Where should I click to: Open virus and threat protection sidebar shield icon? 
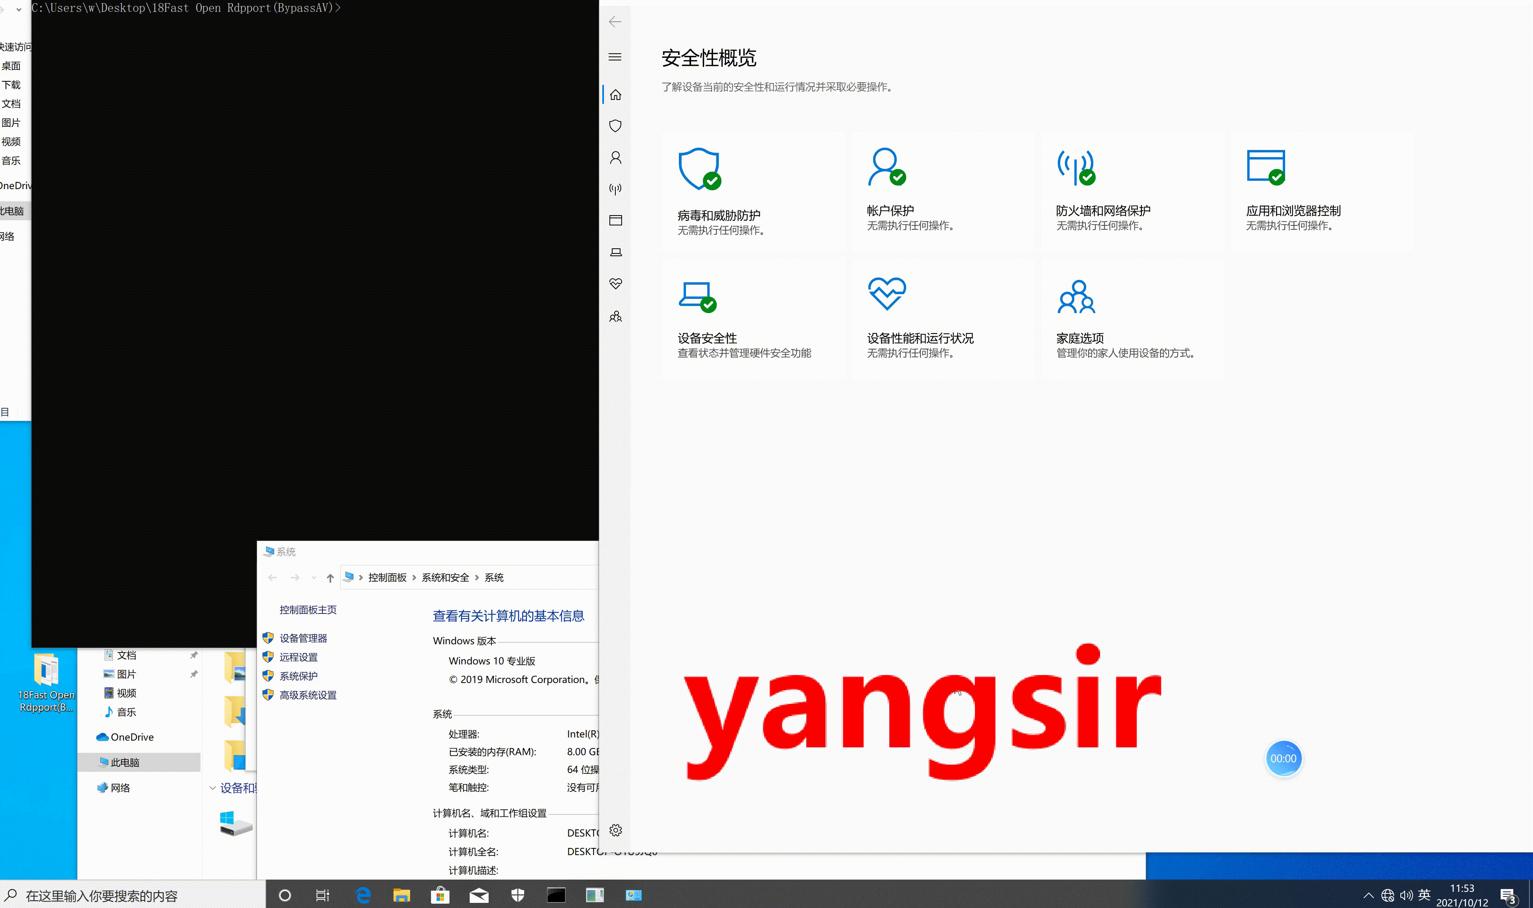[x=615, y=126]
